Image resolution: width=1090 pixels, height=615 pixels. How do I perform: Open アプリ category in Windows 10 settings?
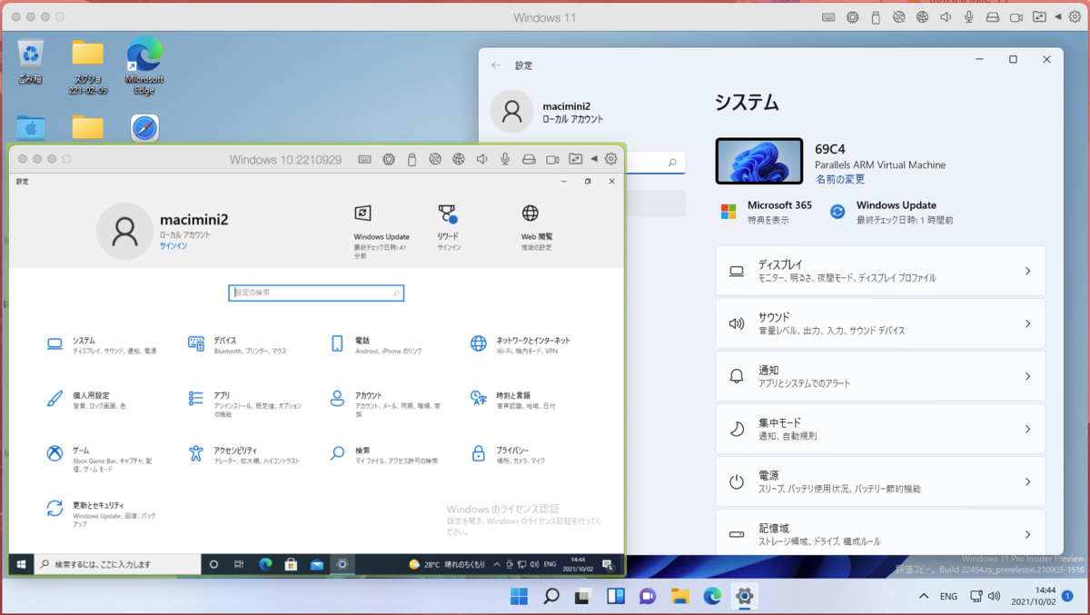245,404
